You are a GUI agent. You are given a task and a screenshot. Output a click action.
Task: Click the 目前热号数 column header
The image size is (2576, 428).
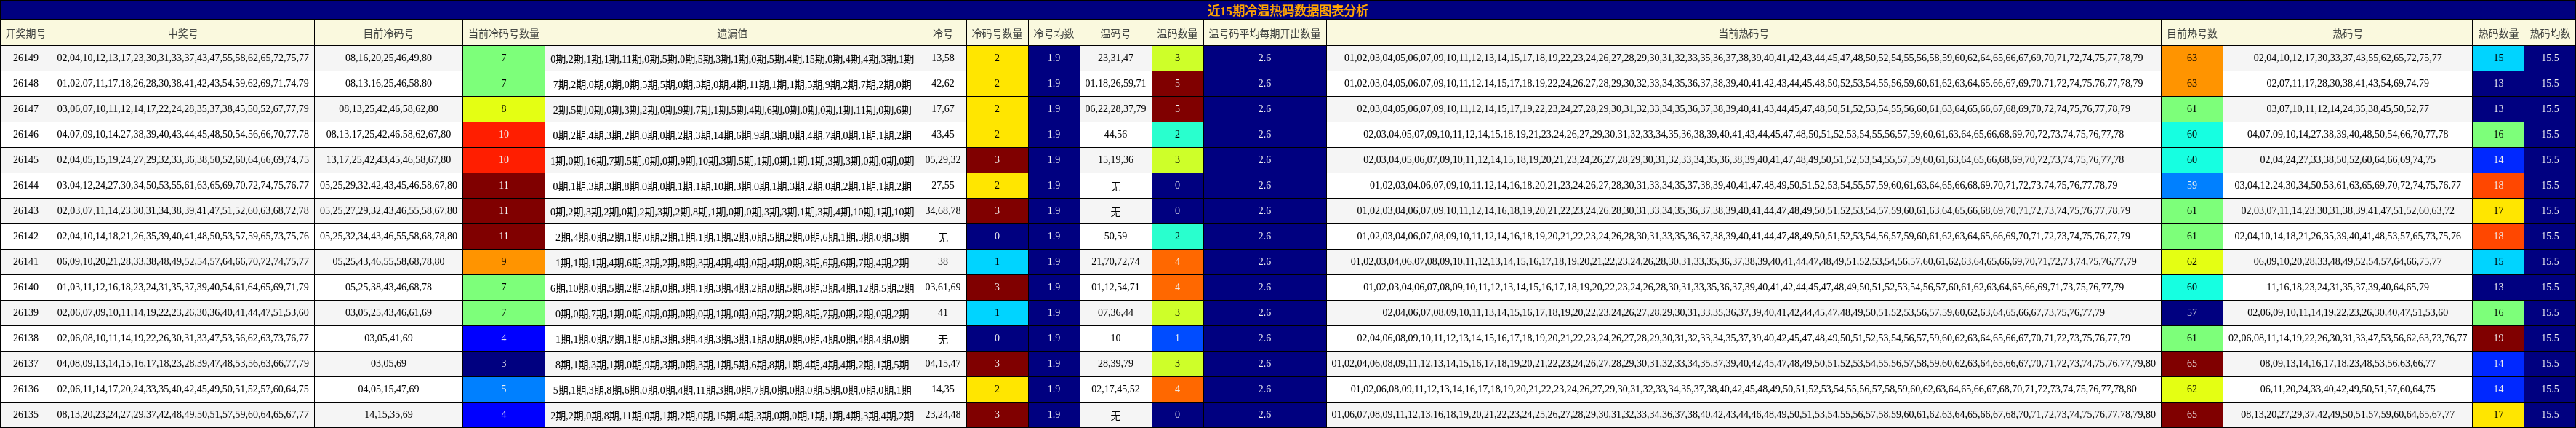2192,33
